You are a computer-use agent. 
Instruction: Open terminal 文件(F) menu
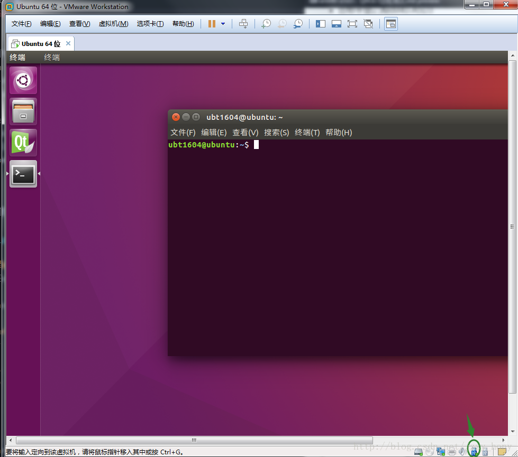[x=183, y=133]
